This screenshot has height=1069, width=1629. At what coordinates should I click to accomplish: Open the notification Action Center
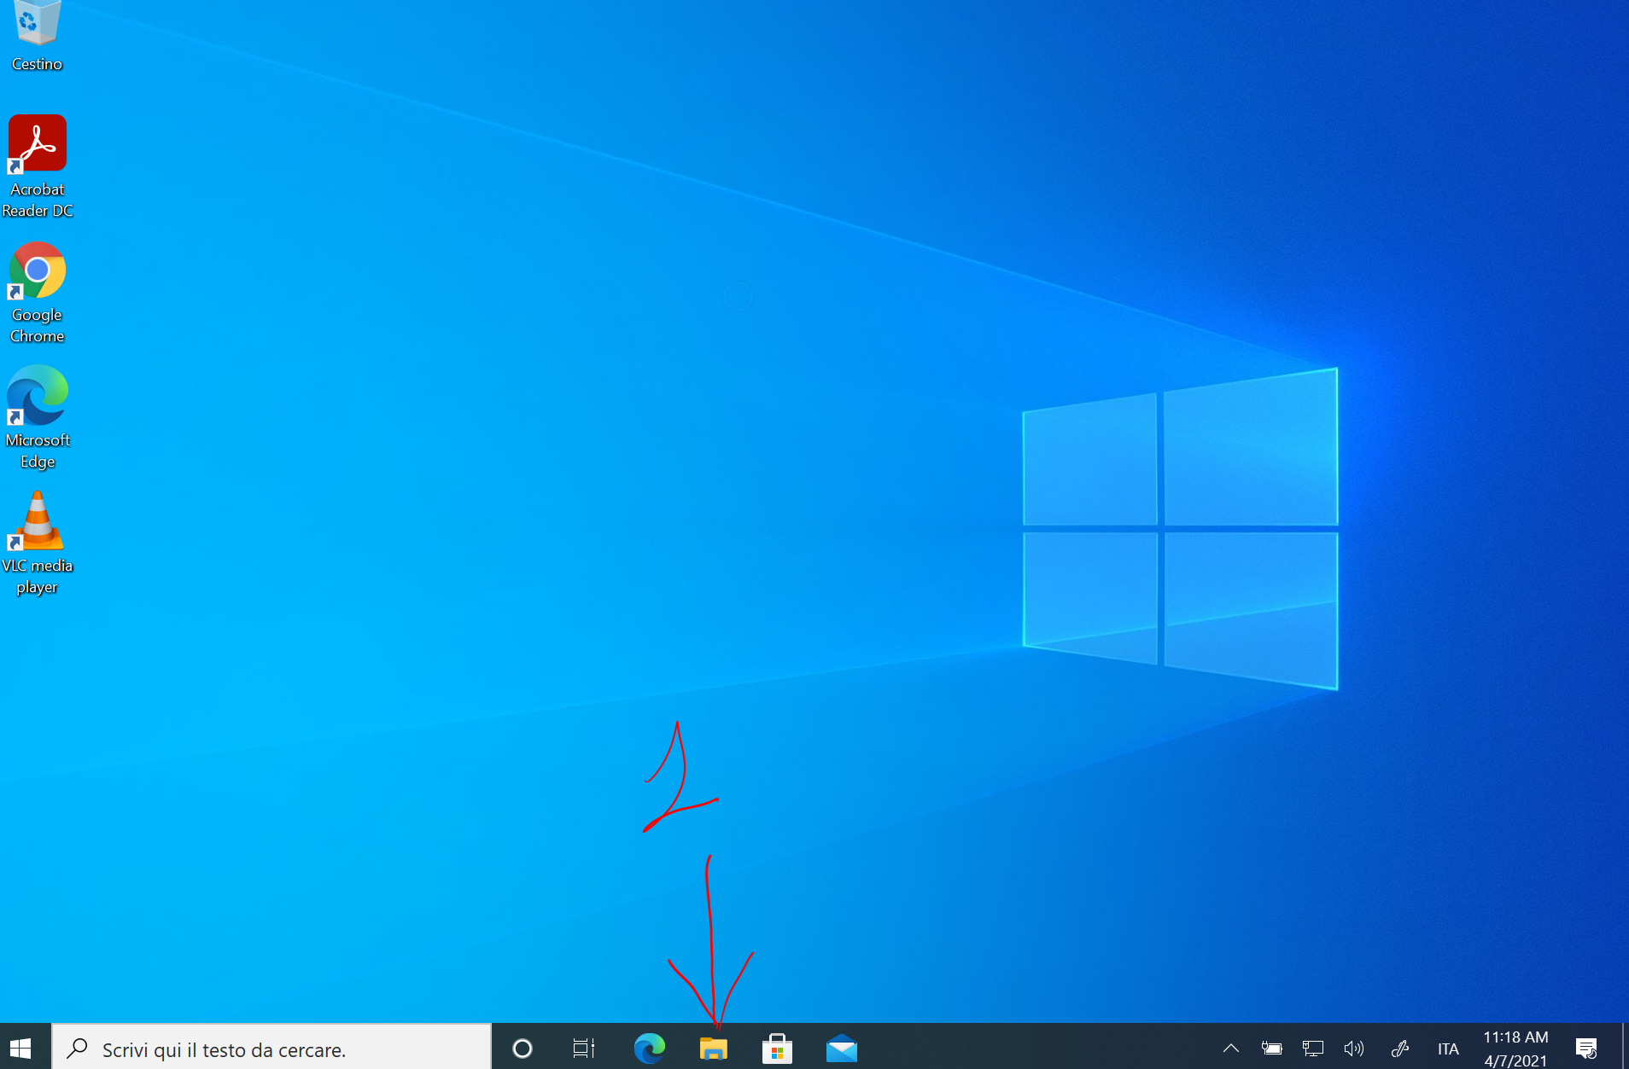click(x=1586, y=1049)
